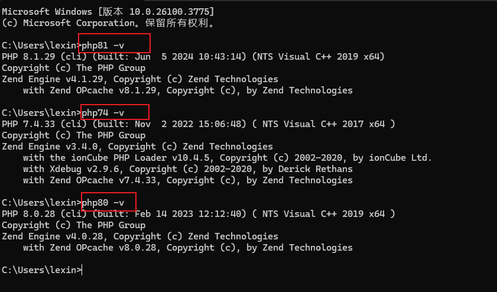
Task: Click the php80 -v command text
Action: (x=103, y=203)
